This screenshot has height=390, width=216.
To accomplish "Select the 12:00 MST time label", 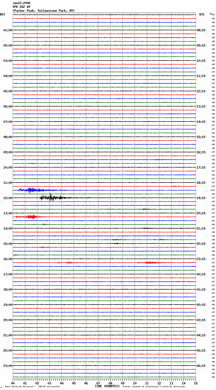I will 8,198.
